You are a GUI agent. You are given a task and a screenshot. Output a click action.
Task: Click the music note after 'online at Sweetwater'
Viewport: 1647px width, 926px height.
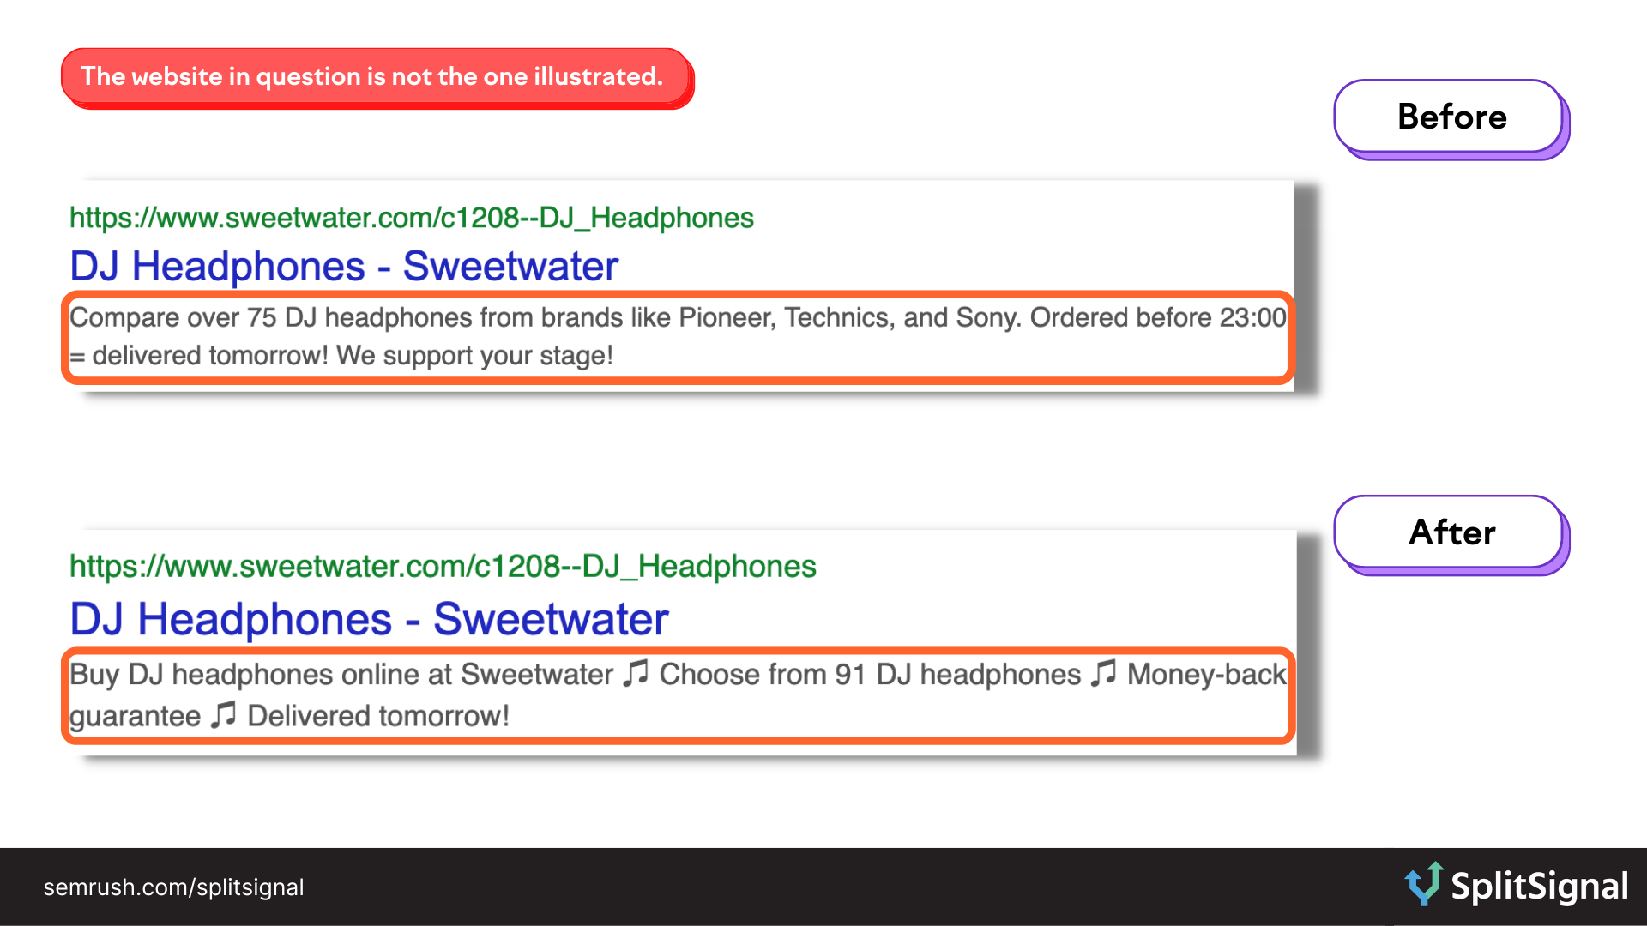[636, 674]
